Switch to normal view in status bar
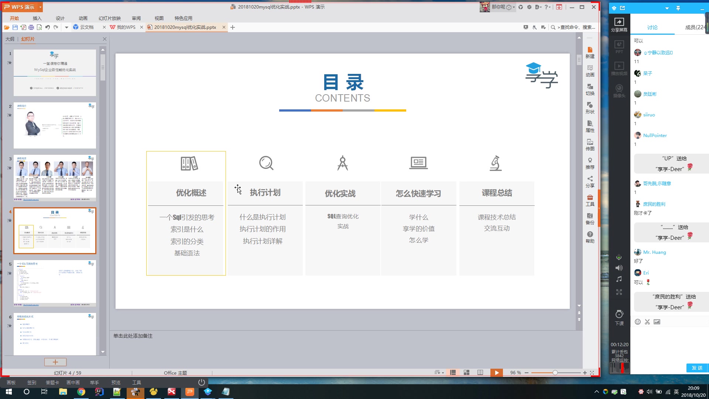 click(453, 372)
